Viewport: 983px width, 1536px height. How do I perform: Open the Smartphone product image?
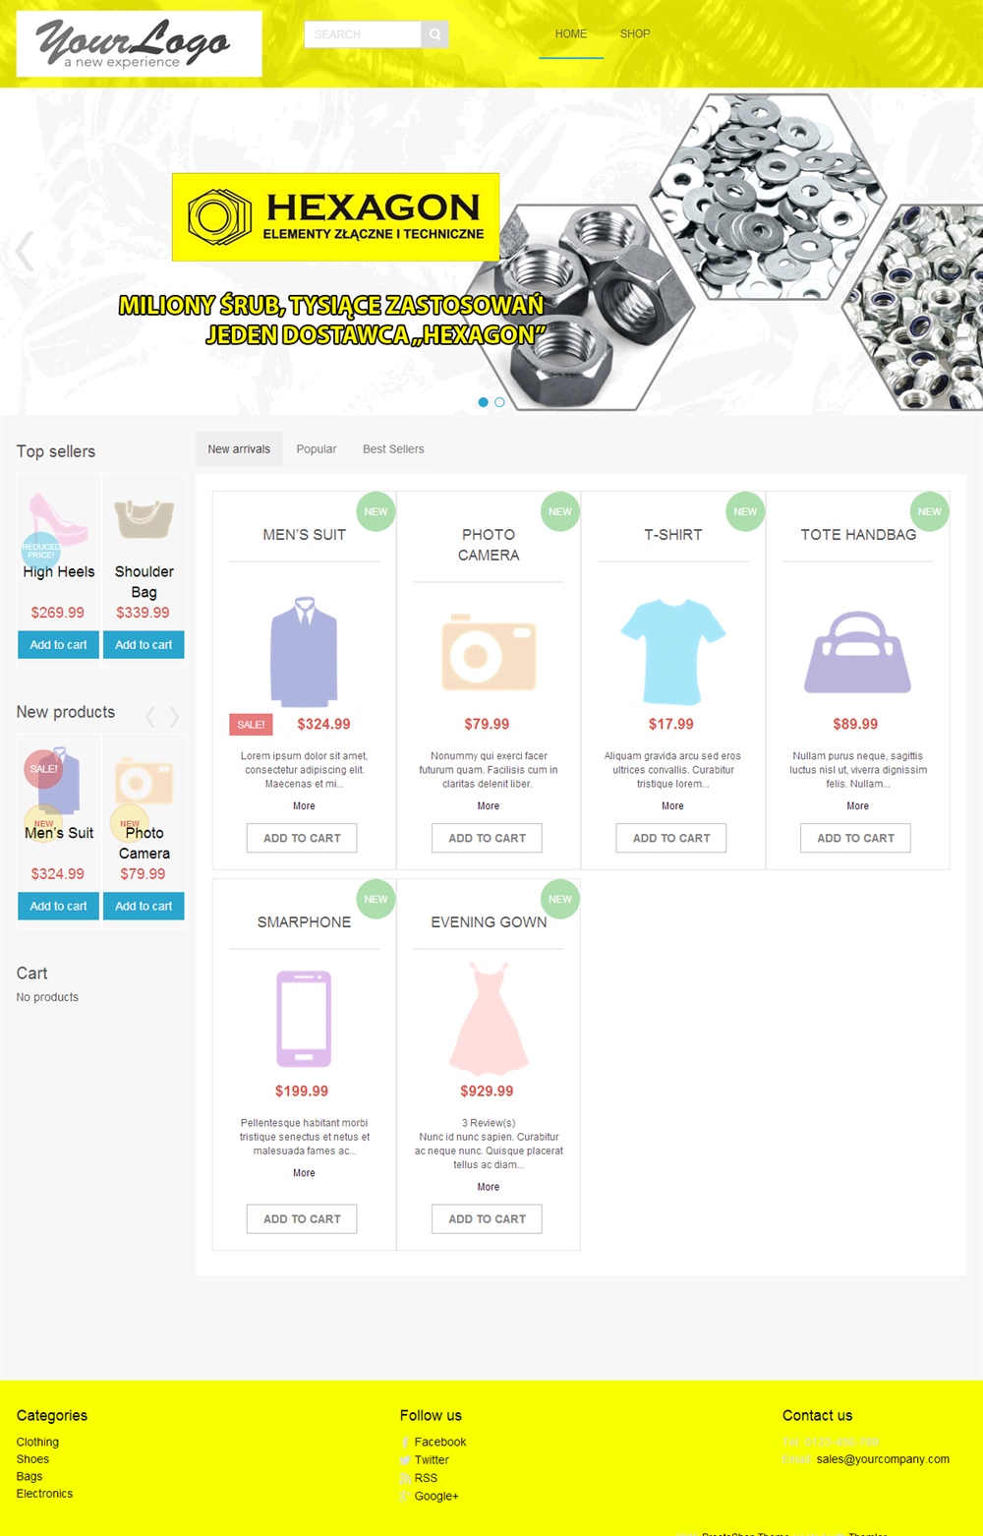click(x=304, y=1019)
